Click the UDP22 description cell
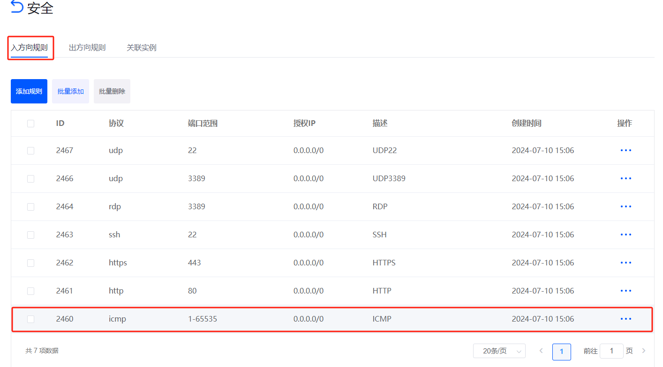This screenshot has height=367, width=663. tap(385, 150)
